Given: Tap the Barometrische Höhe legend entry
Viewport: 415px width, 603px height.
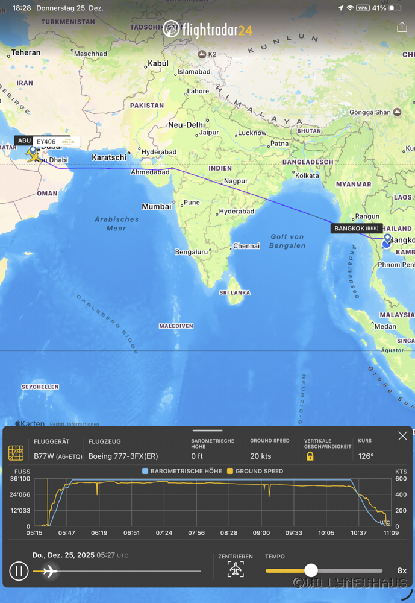Looking at the screenshot, I should coord(182,471).
